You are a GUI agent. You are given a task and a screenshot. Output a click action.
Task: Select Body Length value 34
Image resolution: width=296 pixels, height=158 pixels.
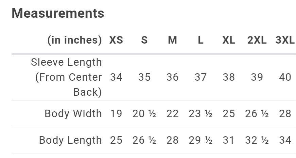pos(285,140)
